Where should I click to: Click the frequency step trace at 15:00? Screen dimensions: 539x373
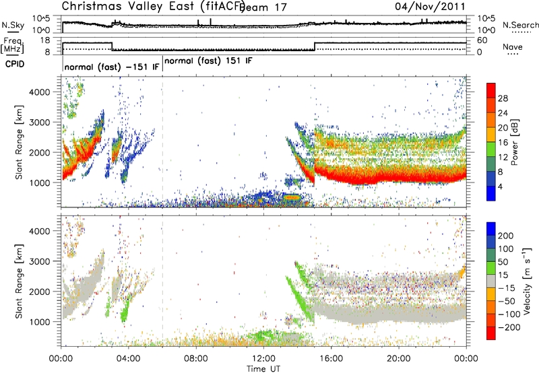point(315,46)
